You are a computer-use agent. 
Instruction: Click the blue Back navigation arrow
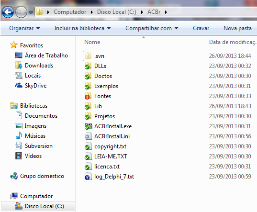8,12
